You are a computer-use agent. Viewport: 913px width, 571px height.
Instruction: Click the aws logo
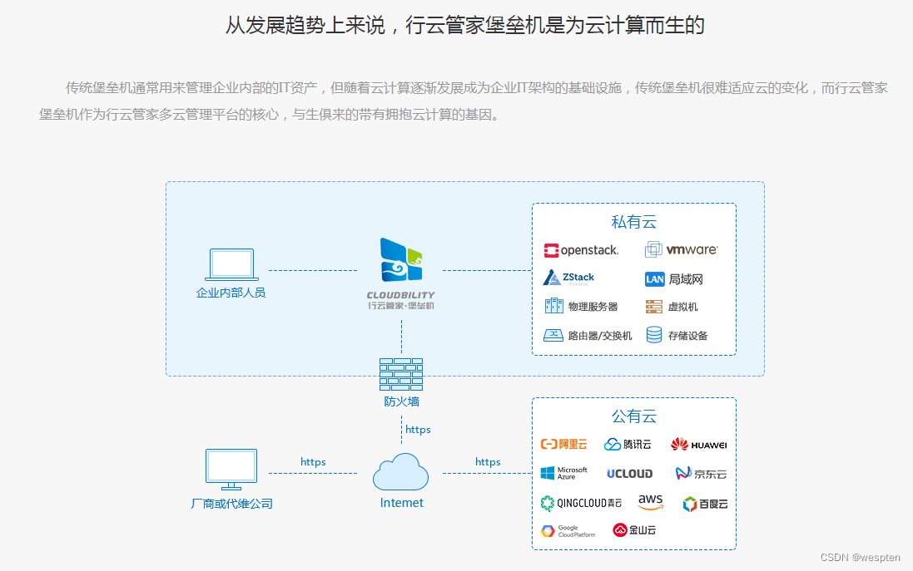(x=650, y=502)
